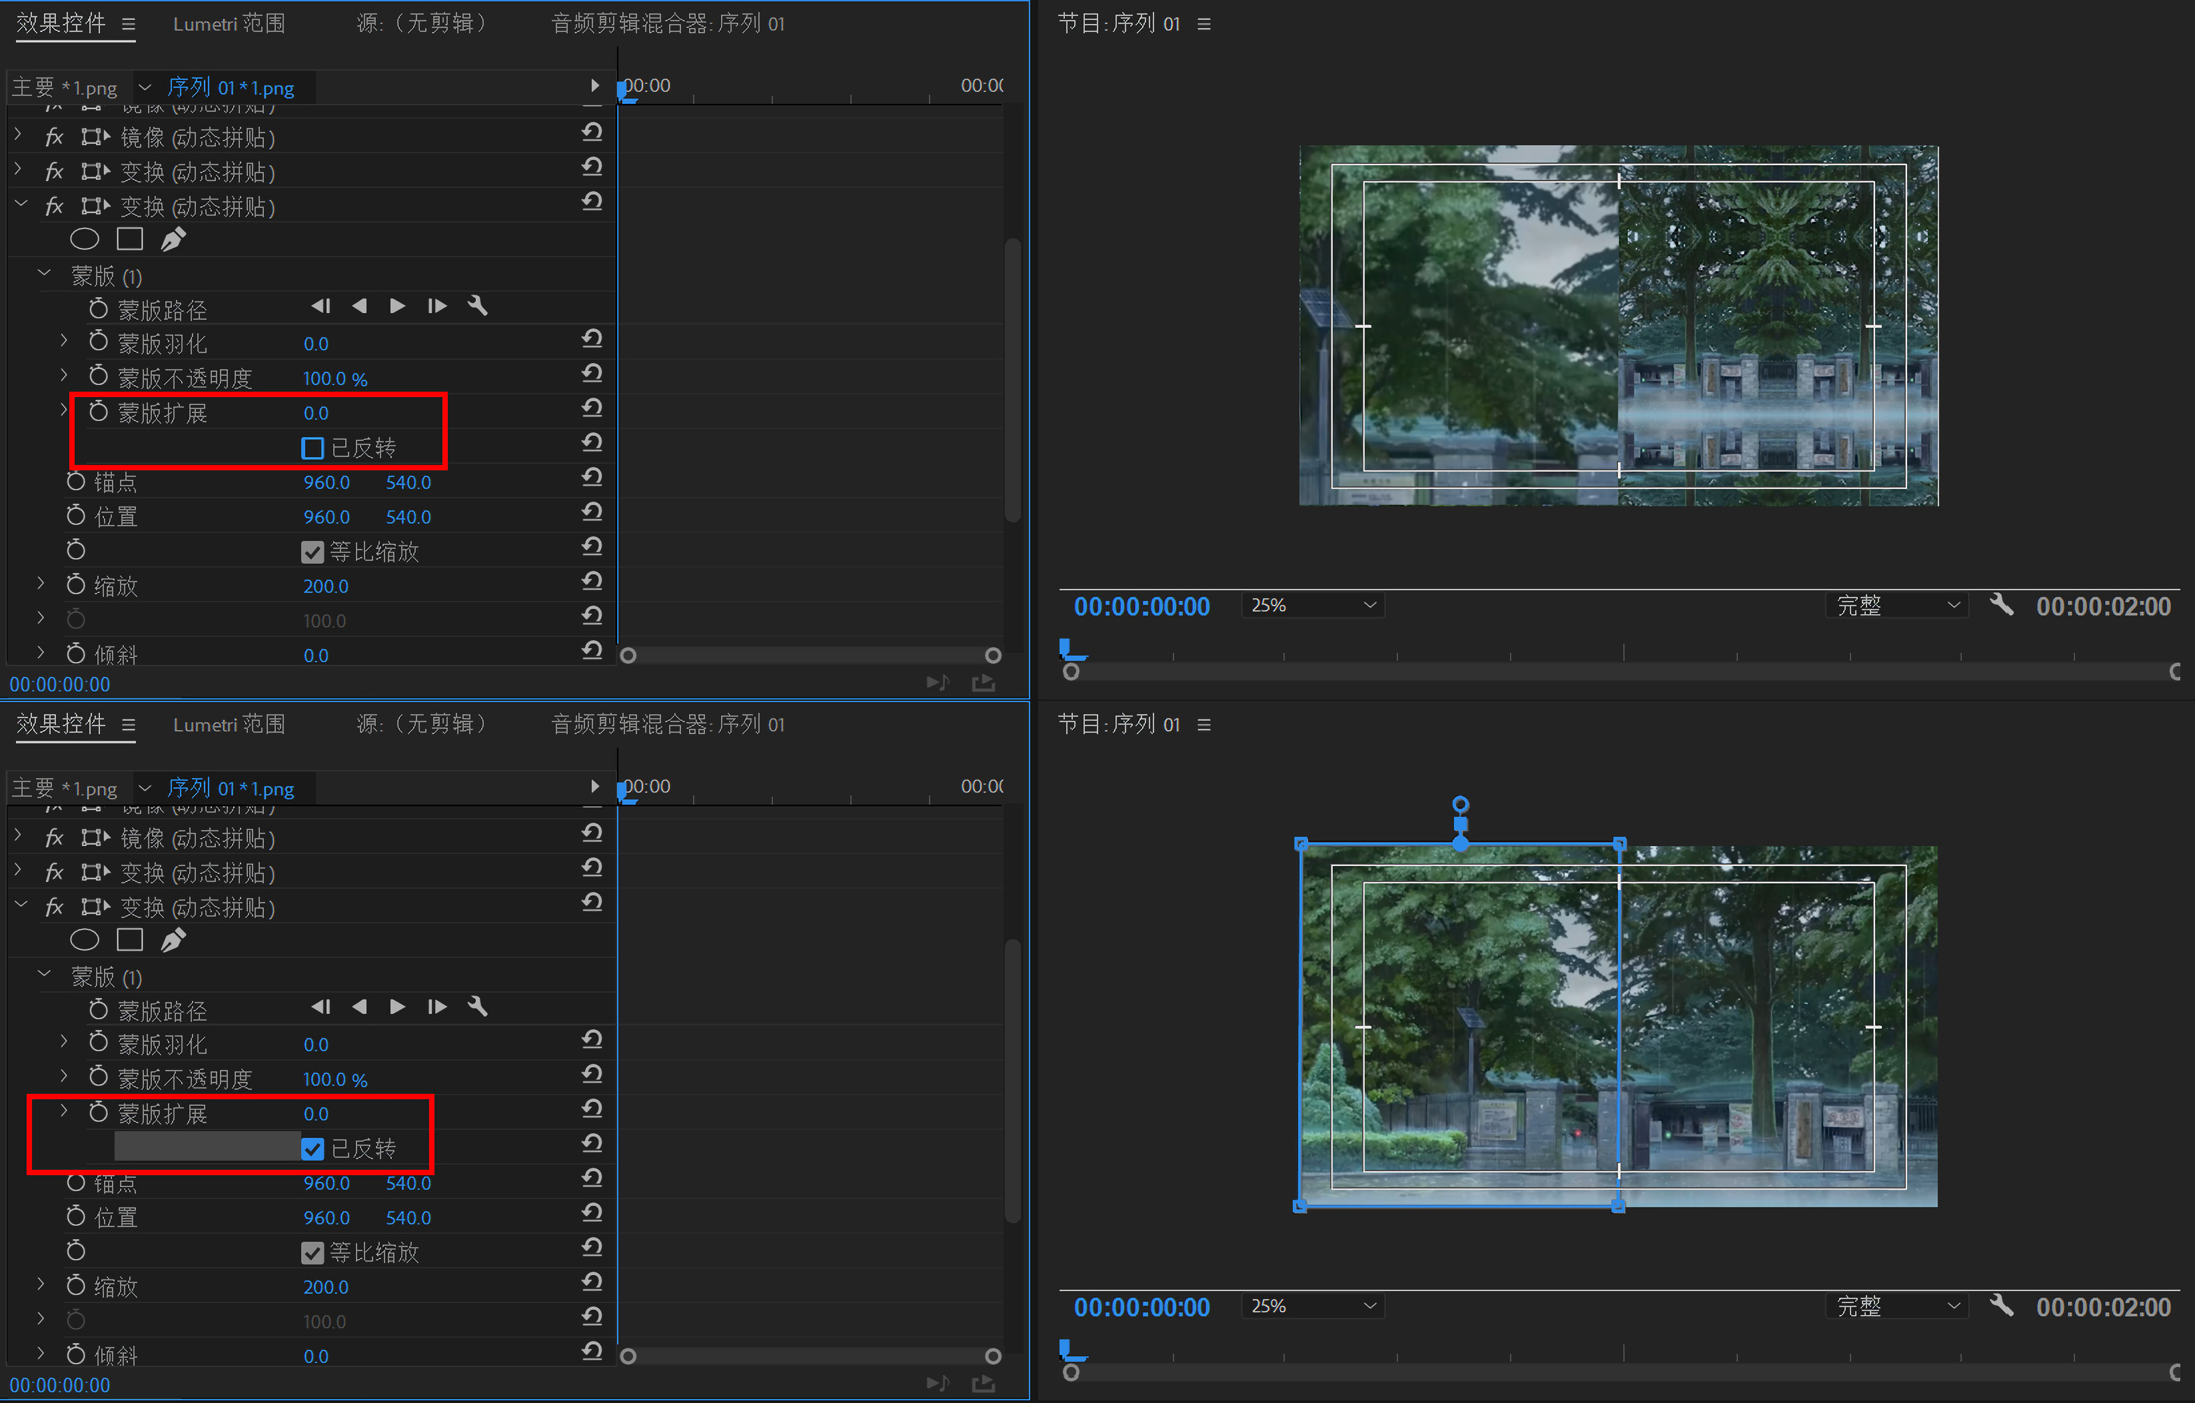Expand 缩放 property in lower panel
2195x1403 pixels.
[41, 1284]
